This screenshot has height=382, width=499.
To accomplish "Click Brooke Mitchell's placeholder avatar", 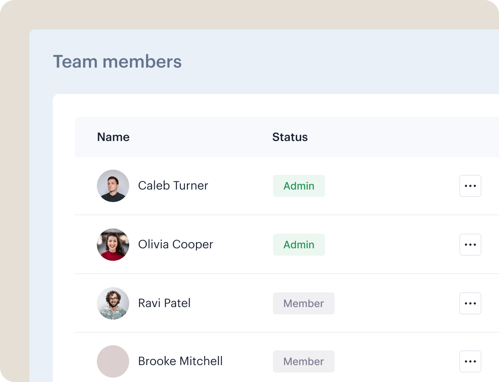I will tap(113, 361).
